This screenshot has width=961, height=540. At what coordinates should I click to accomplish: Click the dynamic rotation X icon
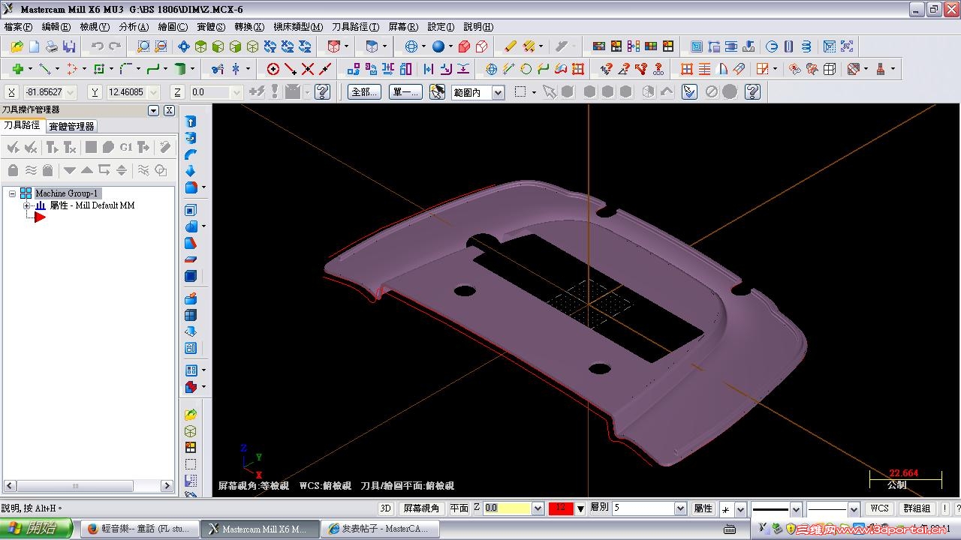click(x=270, y=46)
